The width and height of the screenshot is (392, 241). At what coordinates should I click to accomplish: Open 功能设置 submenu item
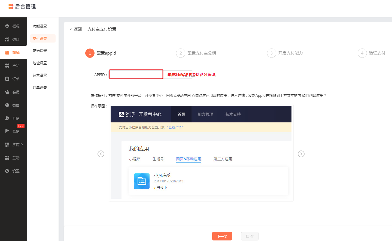coord(40,26)
